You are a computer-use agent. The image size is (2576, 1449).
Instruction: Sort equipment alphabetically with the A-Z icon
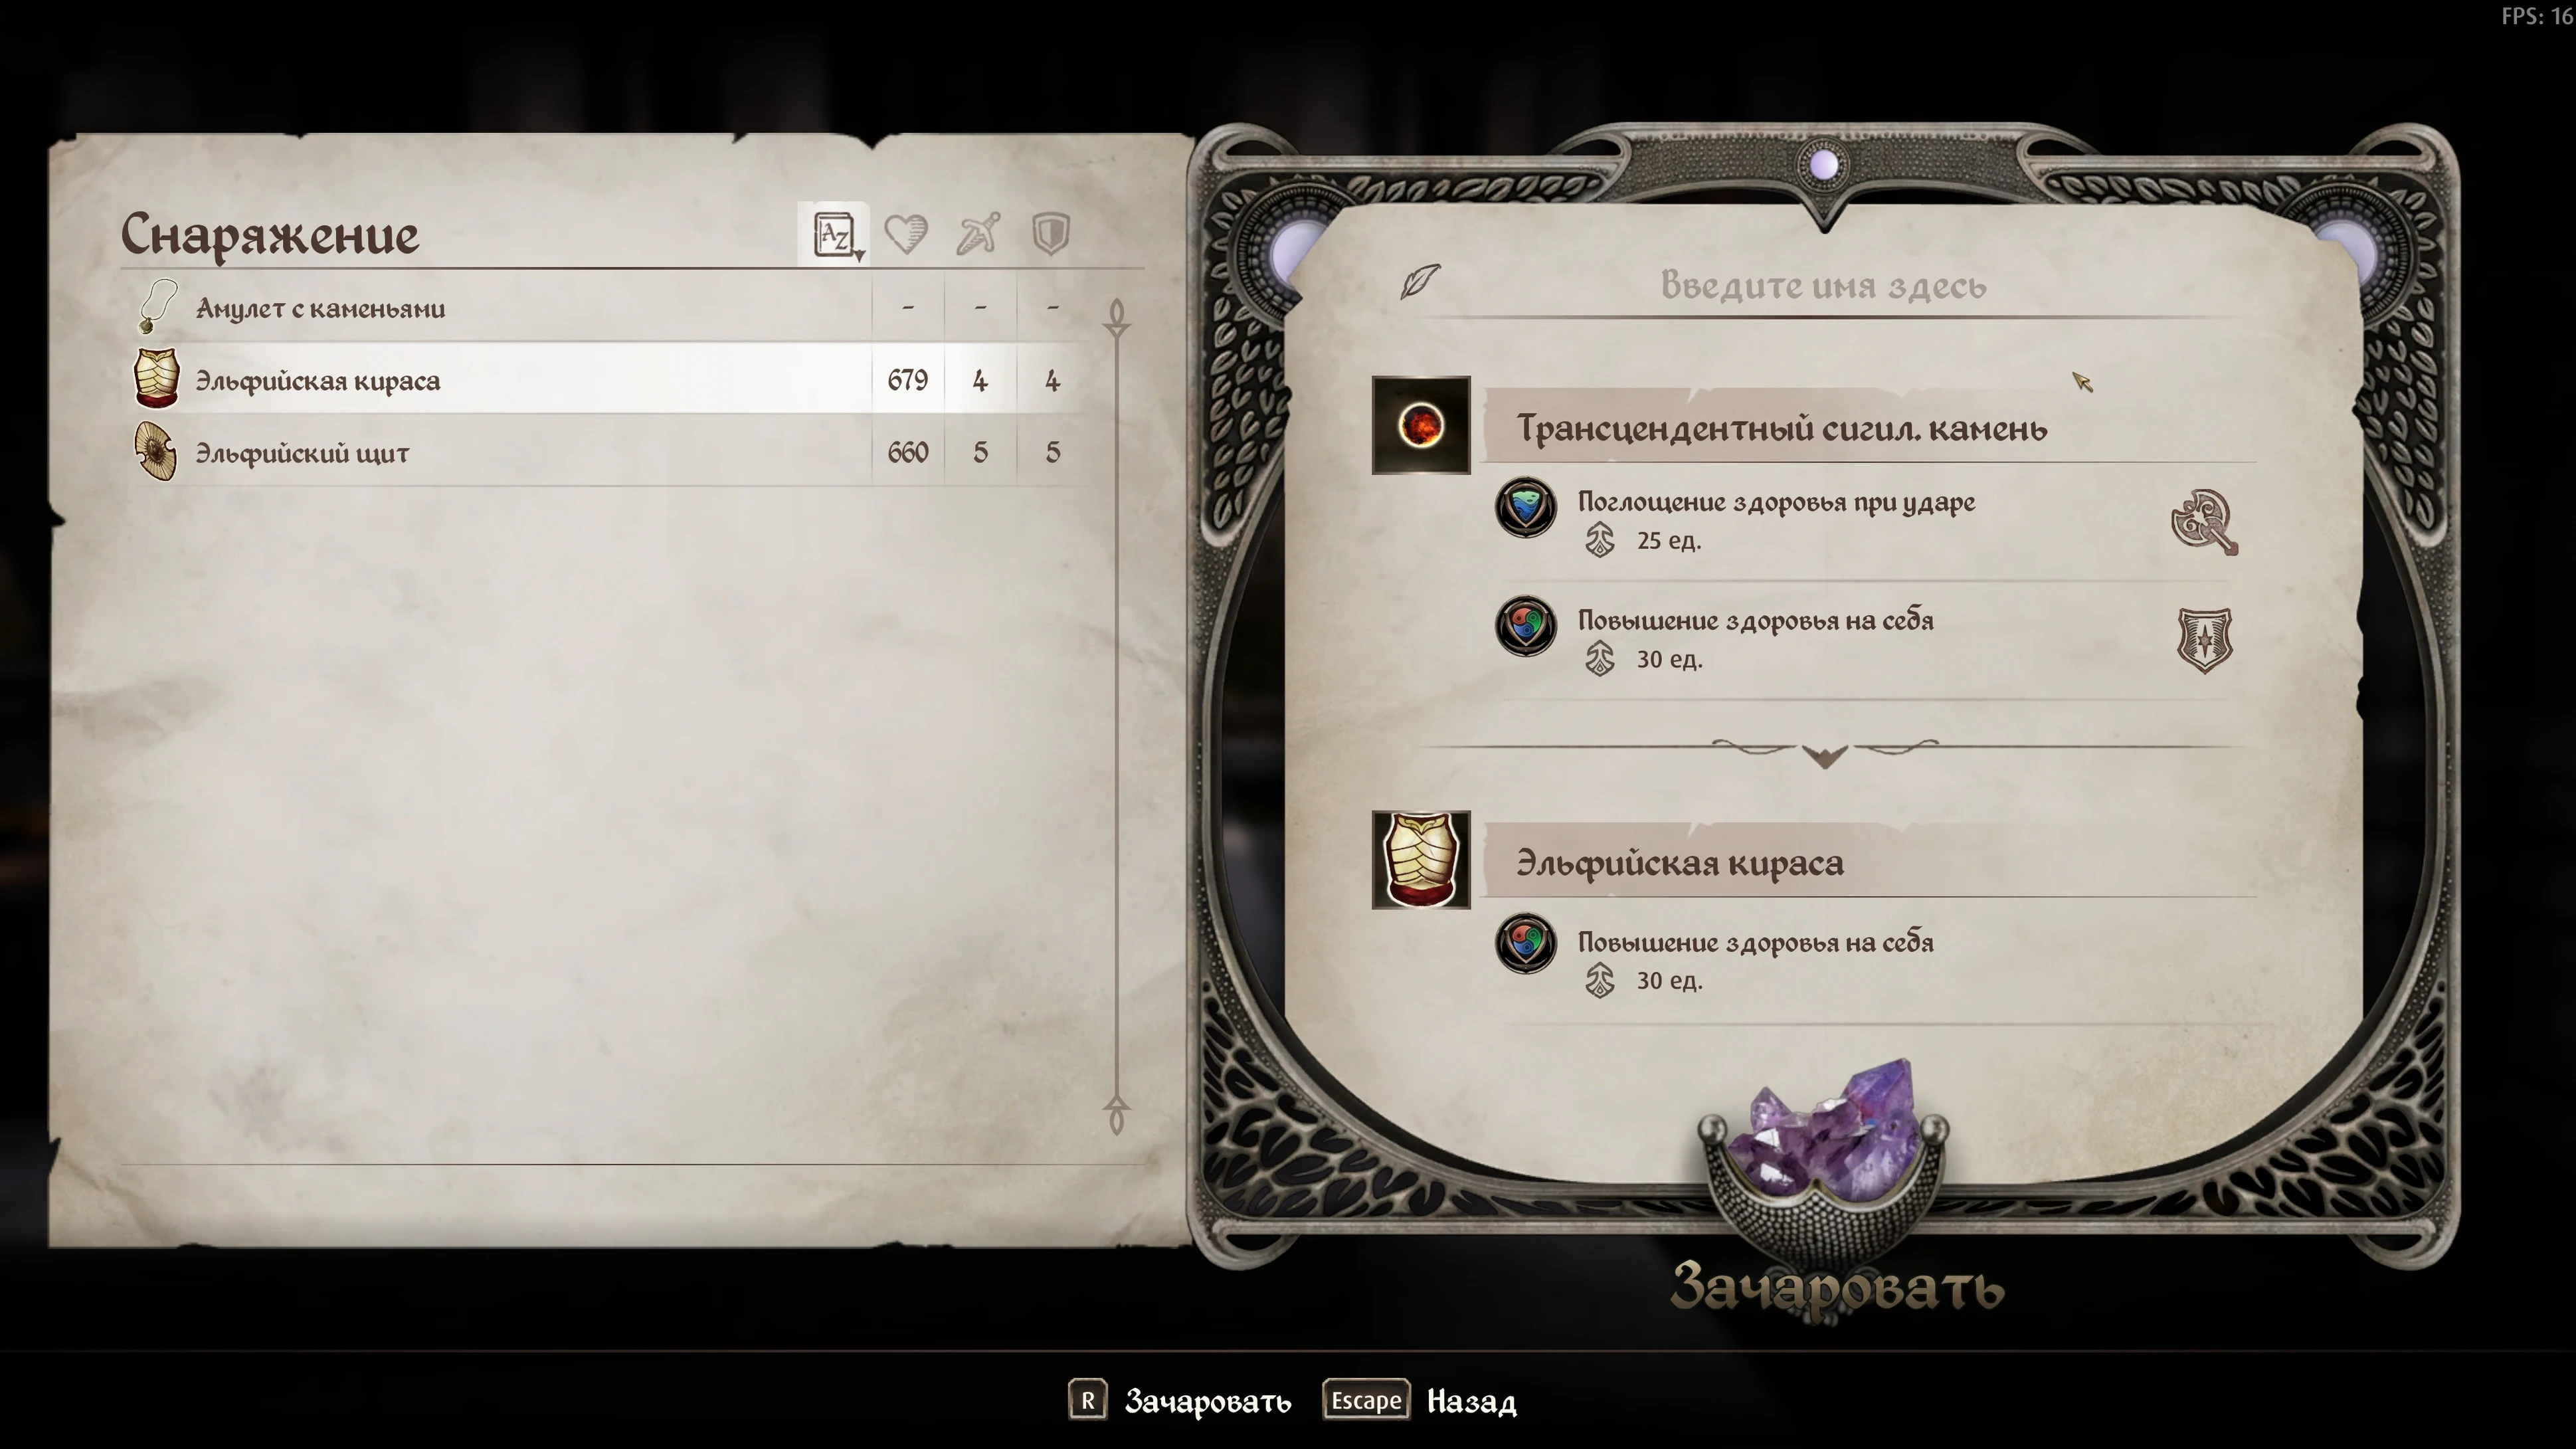pyautogui.click(x=834, y=235)
